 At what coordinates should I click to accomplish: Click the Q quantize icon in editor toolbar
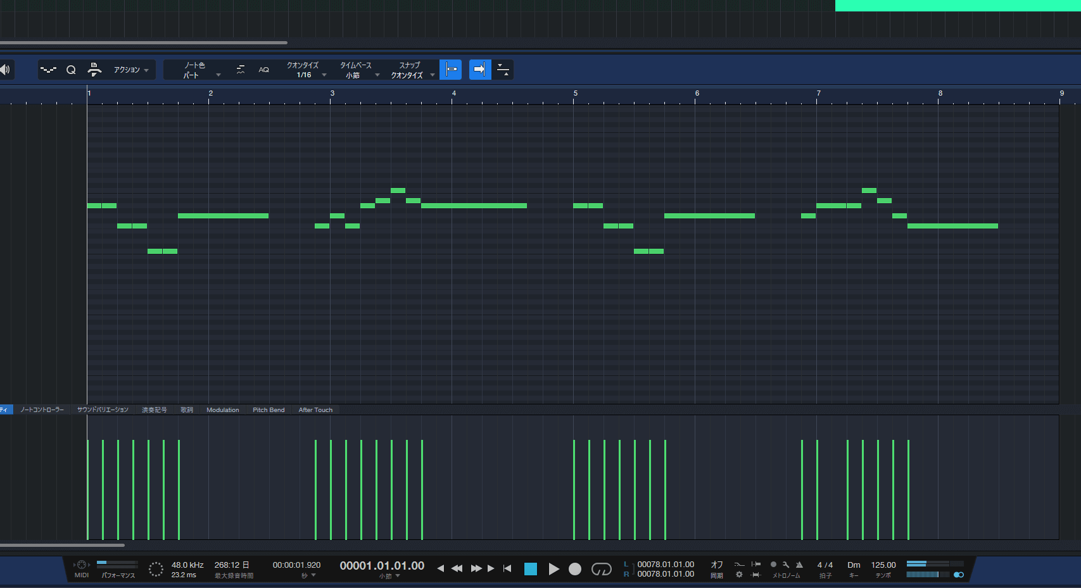coord(71,70)
